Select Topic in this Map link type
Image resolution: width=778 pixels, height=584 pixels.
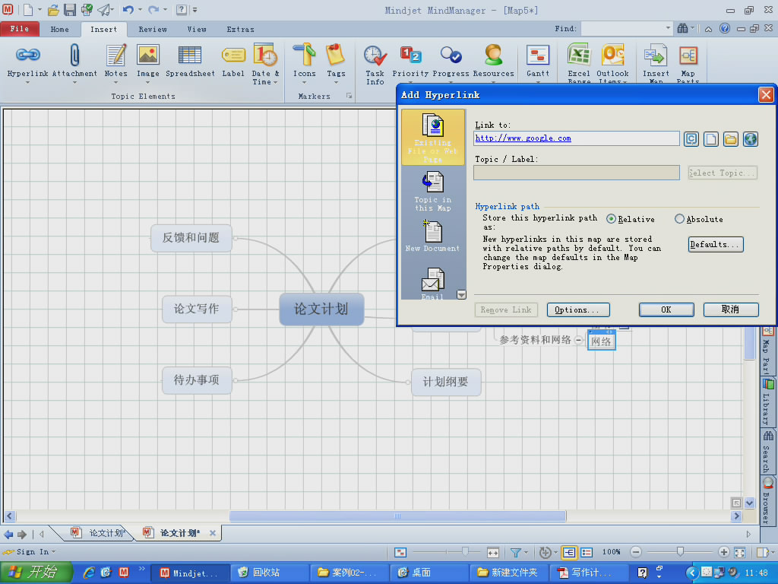point(432,192)
